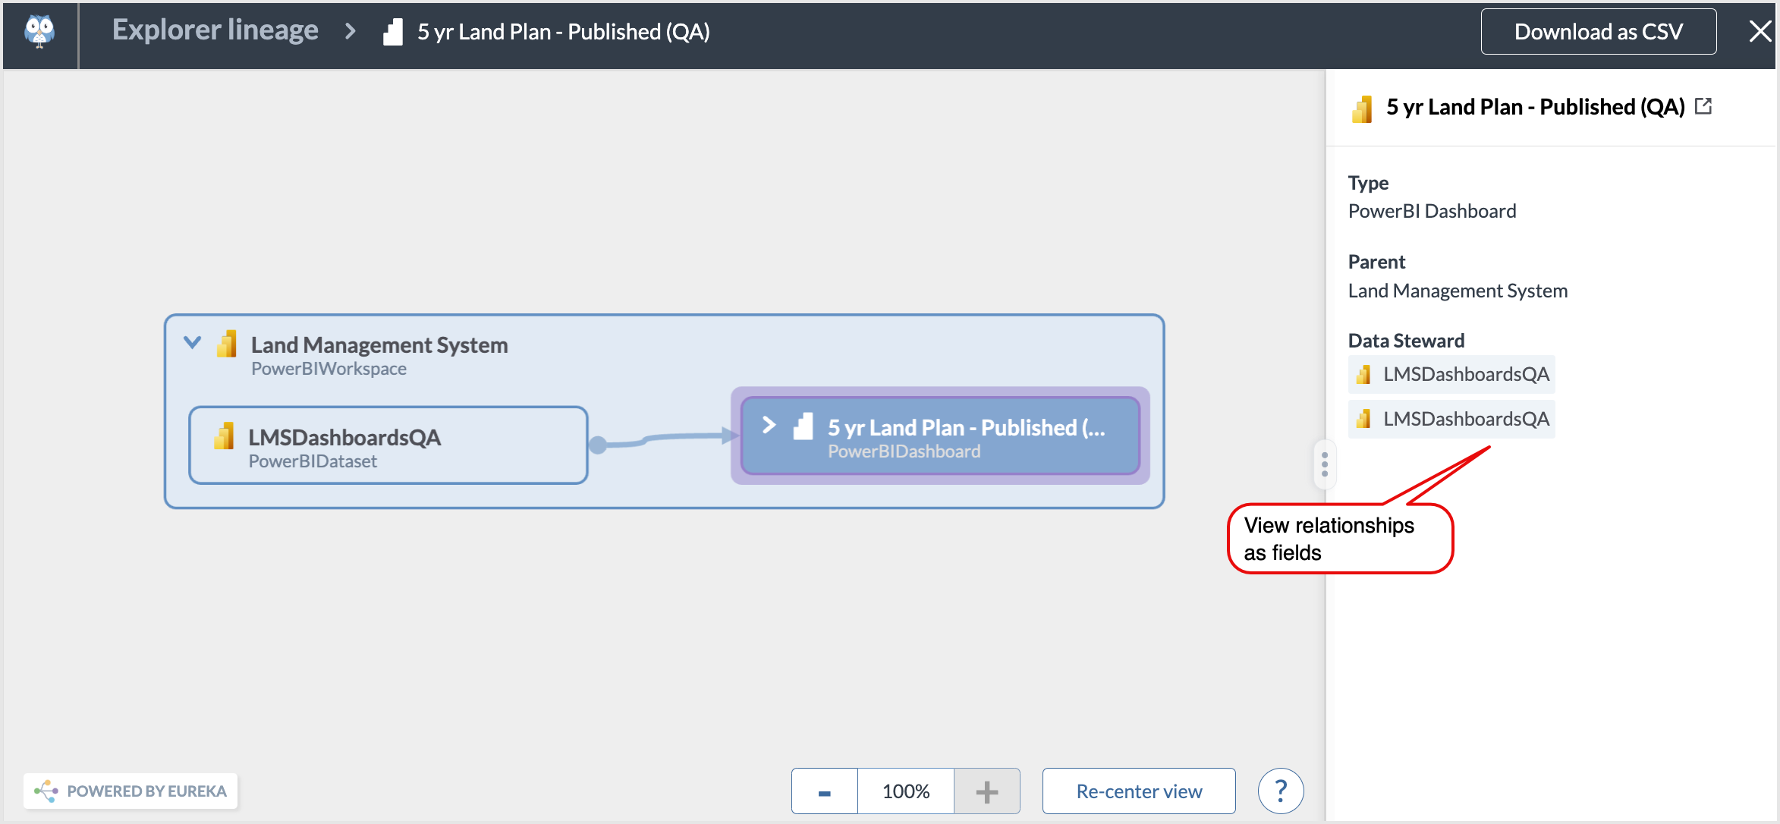Click the Eureka logo icon

pos(46,791)
